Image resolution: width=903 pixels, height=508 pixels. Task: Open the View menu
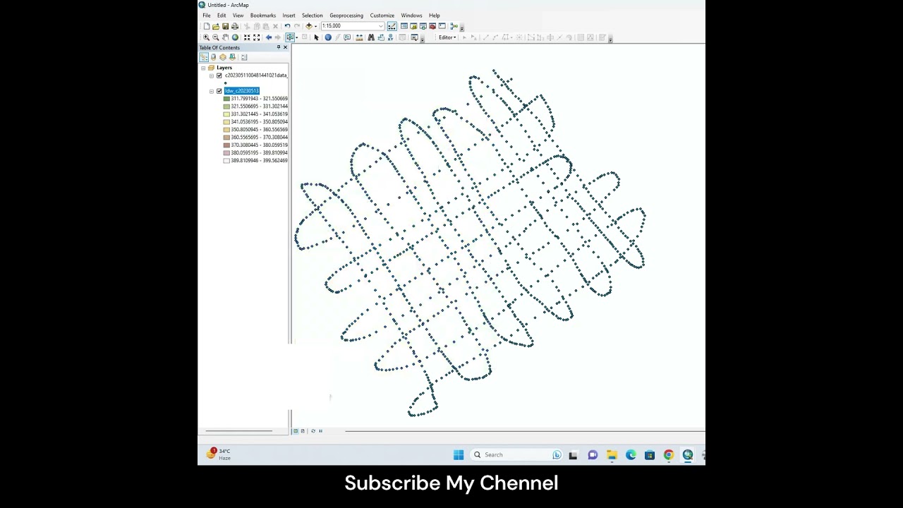tap(238, 16)
